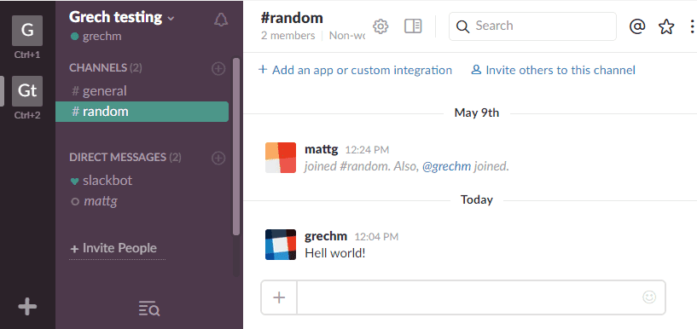Open more items menu

click(692, 26)
